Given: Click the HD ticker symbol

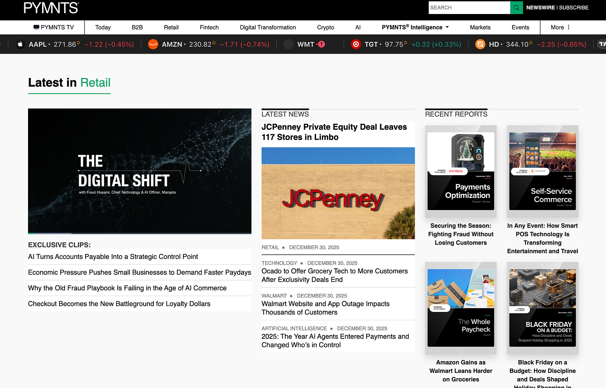Looking at the screenshot, I should click(494, 44).
